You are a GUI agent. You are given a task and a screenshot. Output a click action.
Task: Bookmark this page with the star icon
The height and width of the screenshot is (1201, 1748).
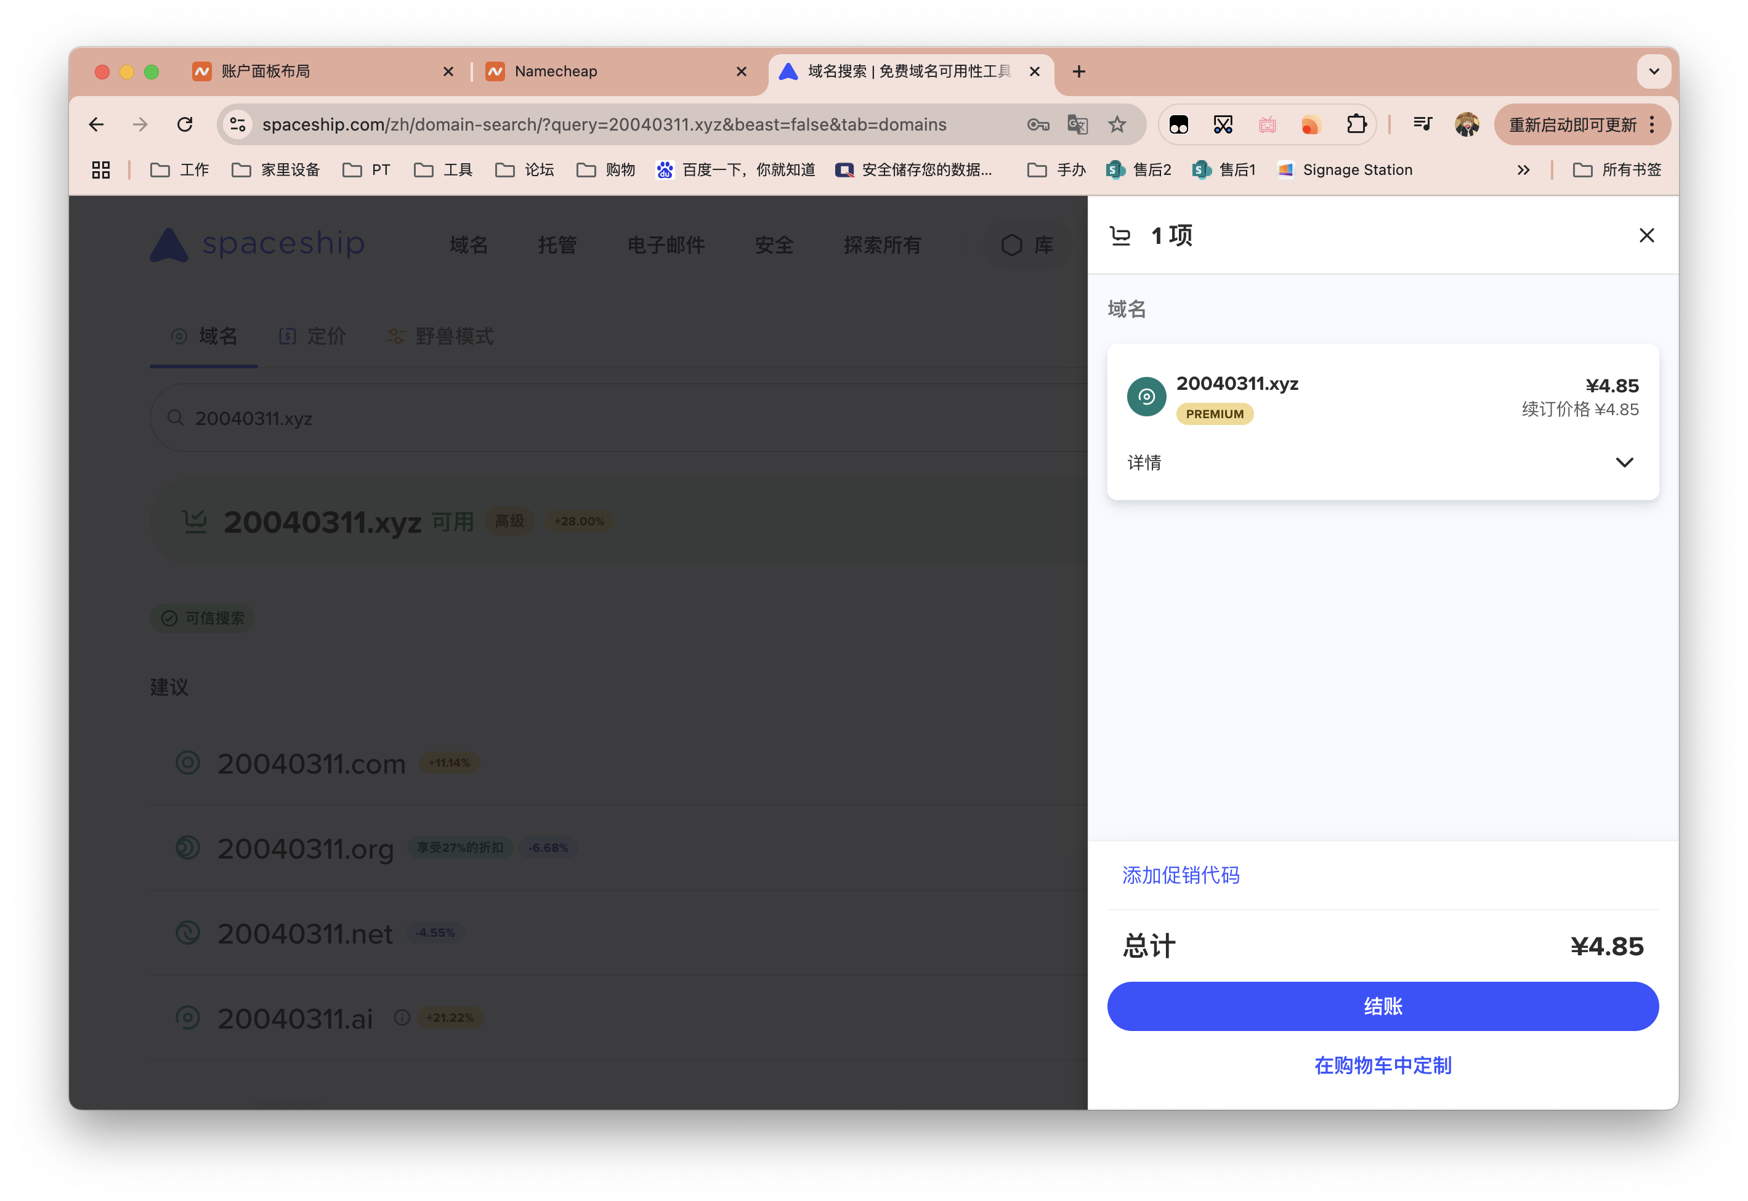point(1117,124)
